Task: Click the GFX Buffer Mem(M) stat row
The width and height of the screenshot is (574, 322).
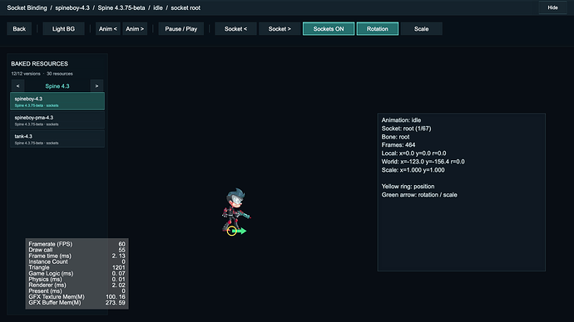Action: pyautogui.click(x=77, y=303)
